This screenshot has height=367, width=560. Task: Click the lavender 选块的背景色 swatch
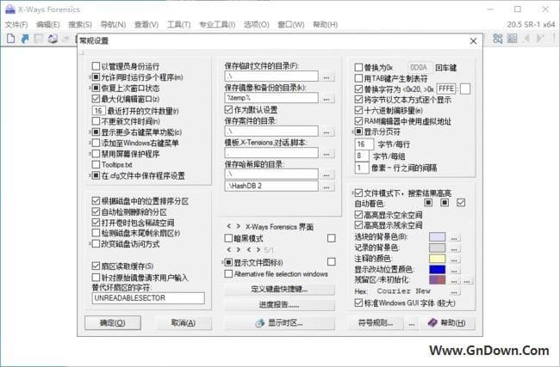click(x=437, y=237)
